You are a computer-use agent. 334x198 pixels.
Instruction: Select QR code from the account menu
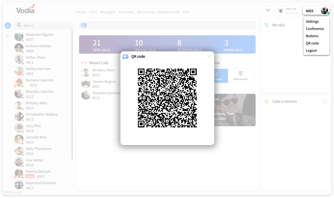(x=312, y=43)
